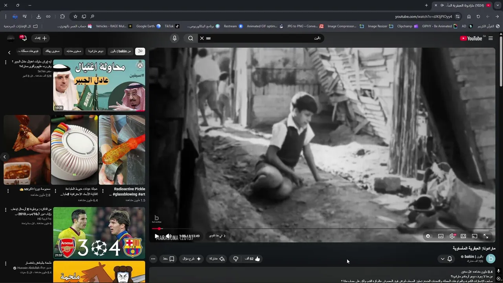Open options for the Se7en video
This screenshot has width=503, height=283.
pos(6,62)
